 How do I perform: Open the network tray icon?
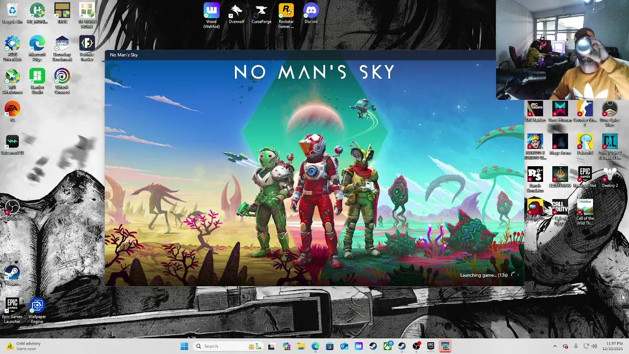click(586, 346)
